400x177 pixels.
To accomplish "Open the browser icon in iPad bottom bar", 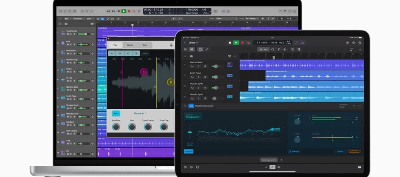I will coord(185,167).
